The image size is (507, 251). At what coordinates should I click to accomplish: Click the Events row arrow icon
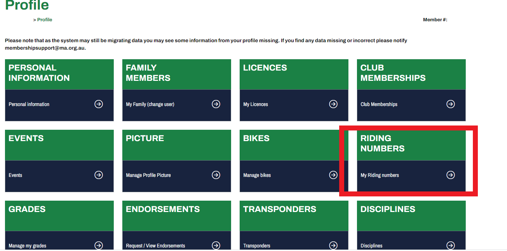98,175
